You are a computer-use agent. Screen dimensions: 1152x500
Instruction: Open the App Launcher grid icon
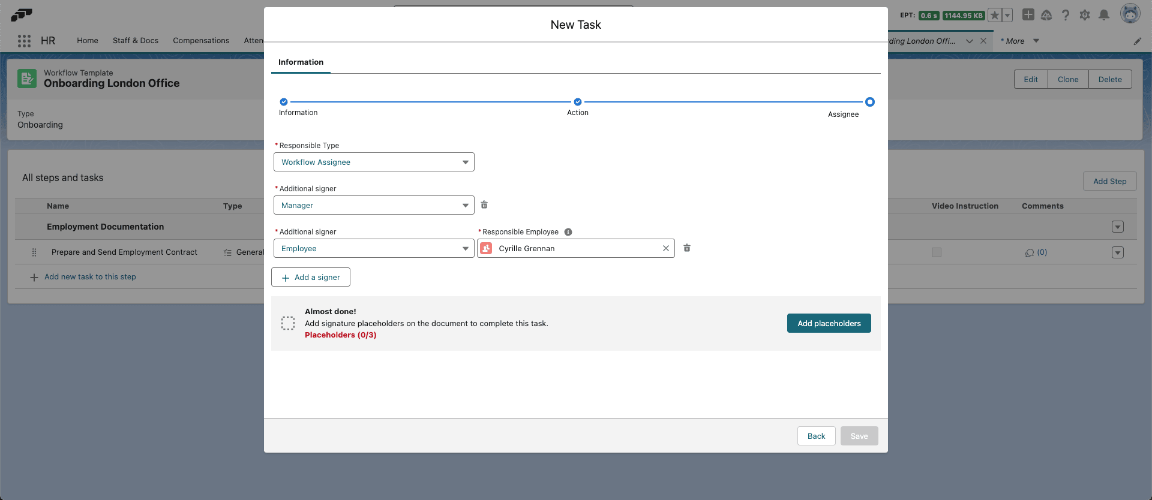[24, 41]
